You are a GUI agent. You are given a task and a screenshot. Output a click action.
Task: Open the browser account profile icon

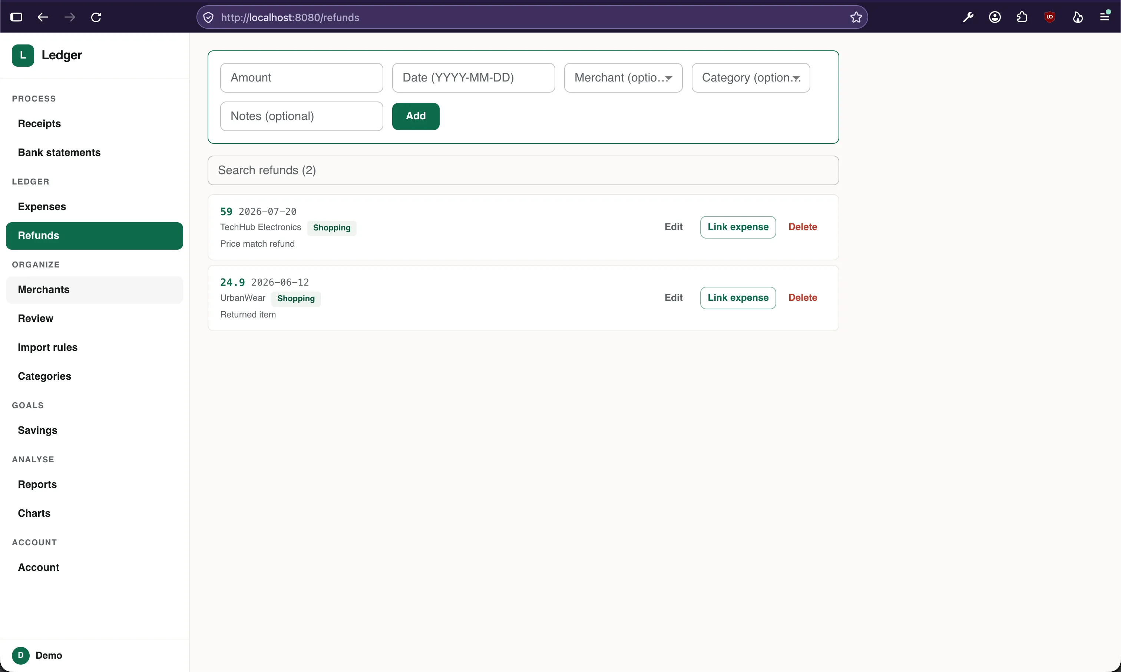point(995,17)
